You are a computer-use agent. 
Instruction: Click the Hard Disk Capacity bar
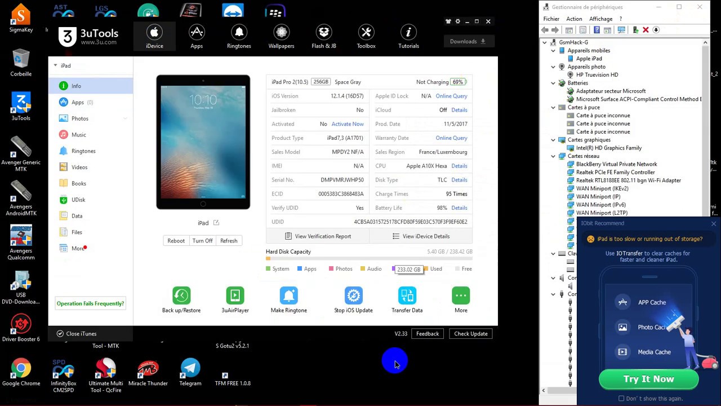[369, 259]
